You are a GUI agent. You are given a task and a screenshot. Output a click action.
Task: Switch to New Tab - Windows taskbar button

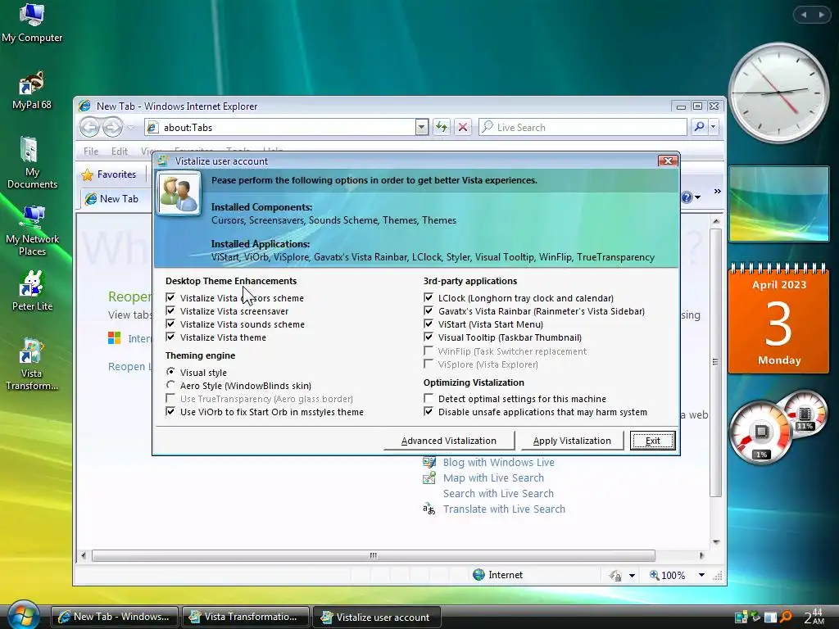115,617
